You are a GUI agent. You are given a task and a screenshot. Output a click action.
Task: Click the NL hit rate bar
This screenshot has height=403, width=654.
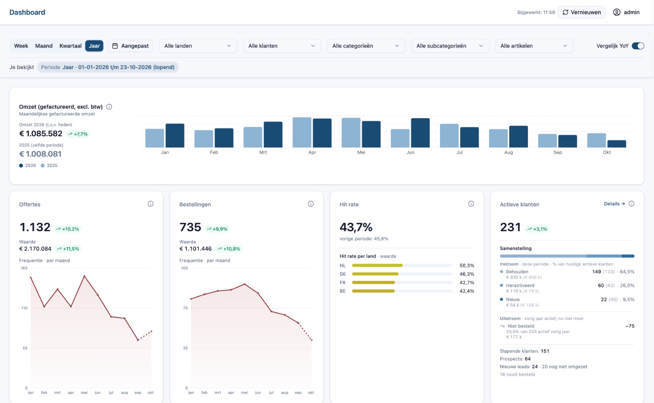402,265
